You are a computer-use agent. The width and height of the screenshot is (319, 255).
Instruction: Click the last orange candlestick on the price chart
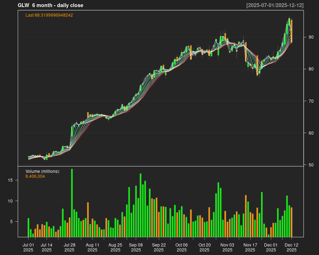(291, 31)
